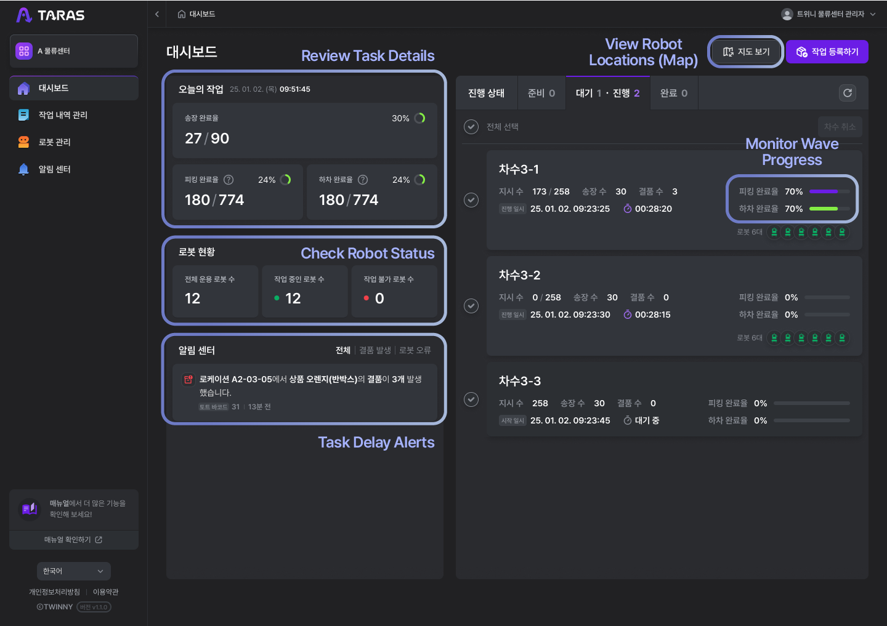Click the help icon next to 피킹 완료율
This screenshot has height=626, width=887.
point(229,180)
